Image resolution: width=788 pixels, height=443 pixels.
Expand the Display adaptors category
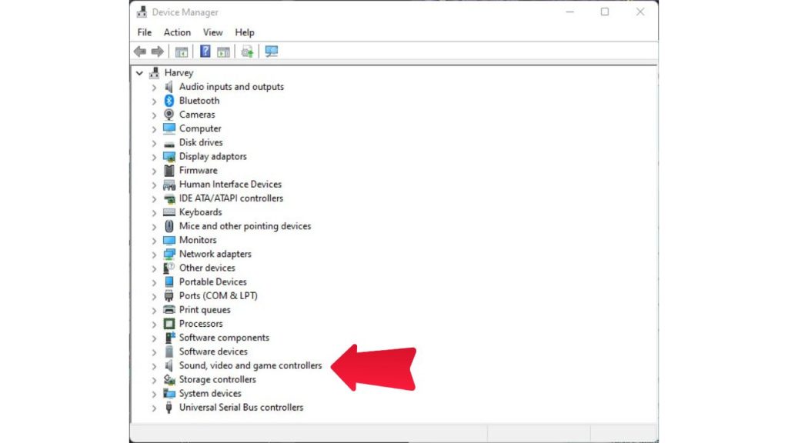(x=154, y=157)
